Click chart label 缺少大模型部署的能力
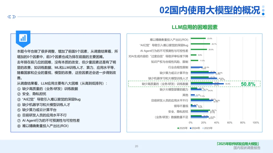The image size is (273, 153). (x=174, y=89)
